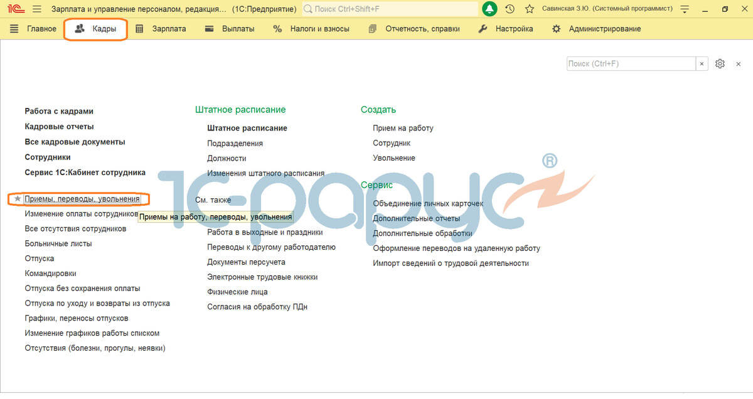Open the hamburger main menu beside the logo
Image resolution: width=753 pixels, height=399 pixels.
(36, 9)
